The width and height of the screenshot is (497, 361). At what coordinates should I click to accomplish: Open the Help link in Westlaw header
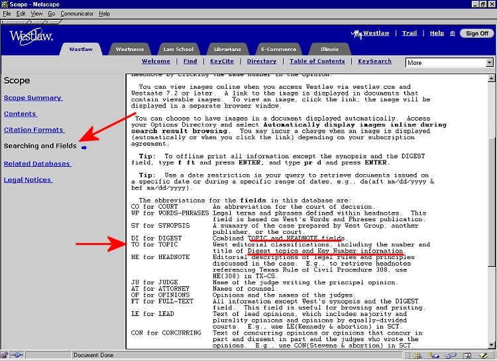[437, 33]
